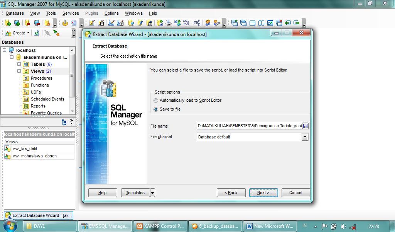Open the File charset dropdown
This screenshot has height=232, width=395.
coord(305,137)
